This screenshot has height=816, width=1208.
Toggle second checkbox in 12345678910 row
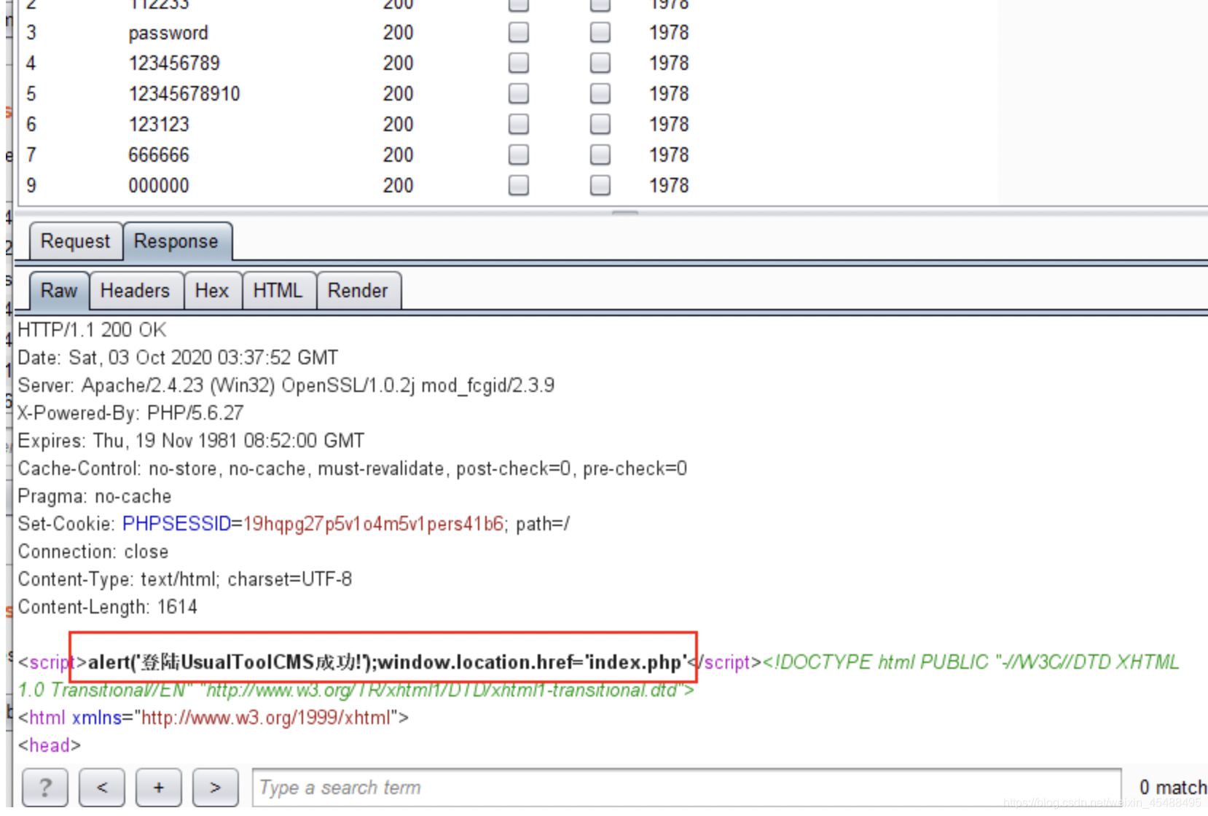click(x=600, y=93)
